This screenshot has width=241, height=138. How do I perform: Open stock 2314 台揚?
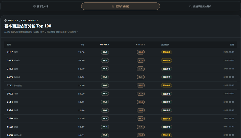pos(12,110)
